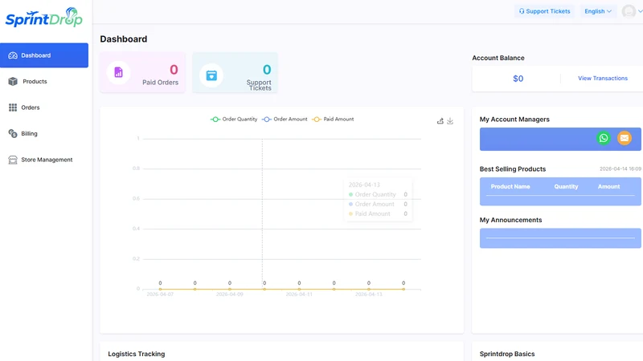
Task: Click the Products box icon
Action: point(13,82)
